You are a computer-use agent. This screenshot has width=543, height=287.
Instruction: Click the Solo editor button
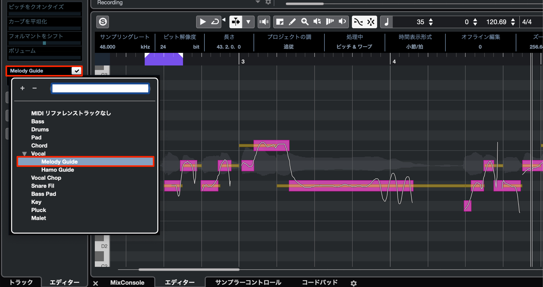pos(103,22)
